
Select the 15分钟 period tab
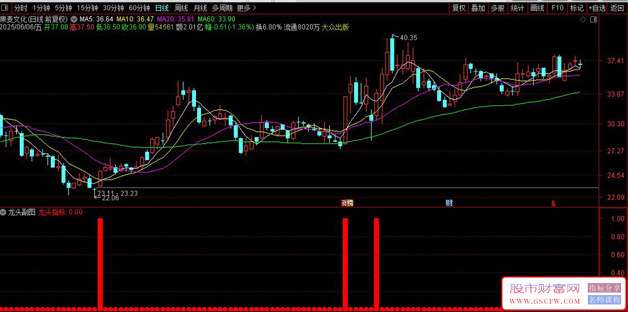(87, 8)
